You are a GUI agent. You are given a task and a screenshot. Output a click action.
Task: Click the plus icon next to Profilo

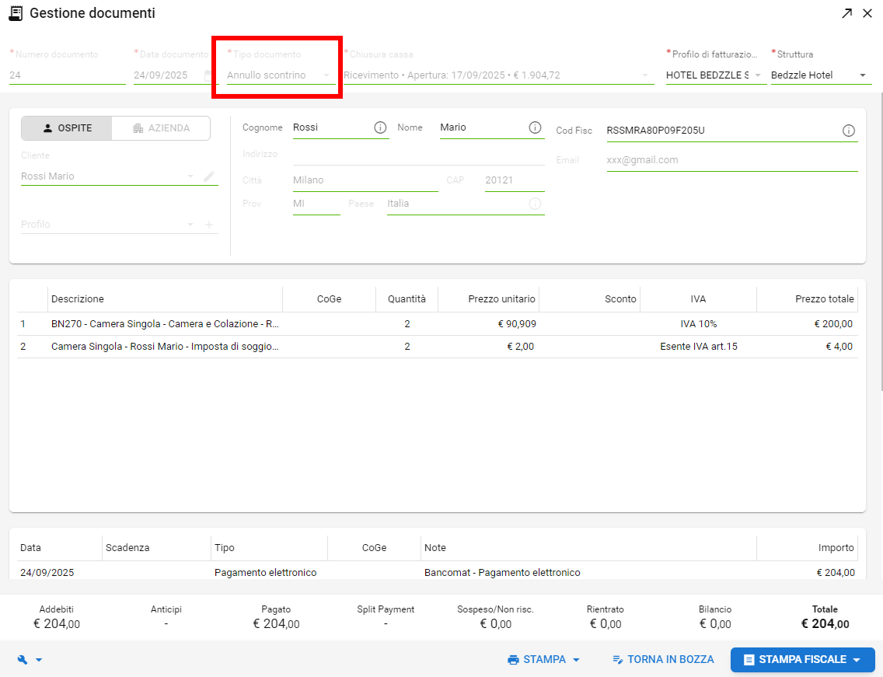(209, 225)
